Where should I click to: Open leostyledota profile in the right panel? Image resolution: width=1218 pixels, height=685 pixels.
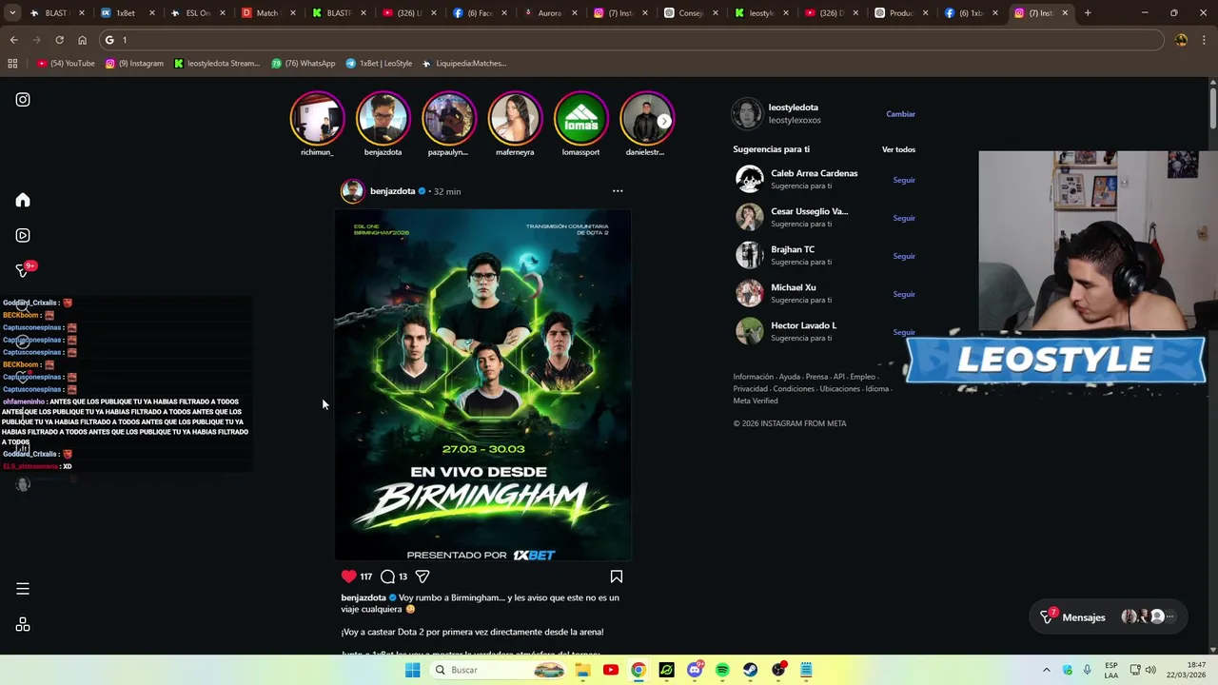coord(794,108)
